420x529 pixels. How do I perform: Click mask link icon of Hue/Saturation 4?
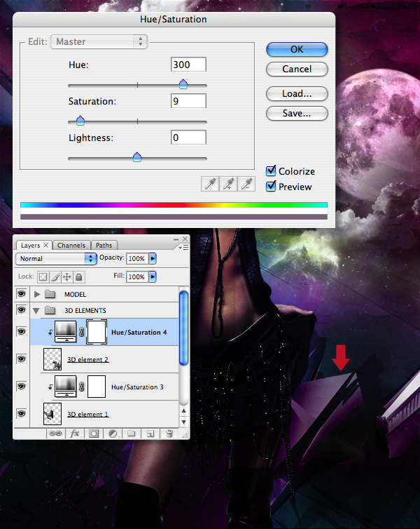pos(81,332)
